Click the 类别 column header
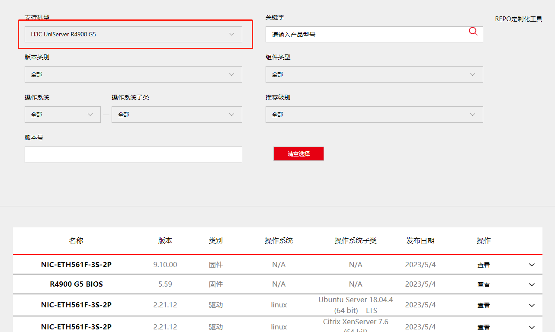This screenshot has width=555, height=332. (x=216, y=241)
